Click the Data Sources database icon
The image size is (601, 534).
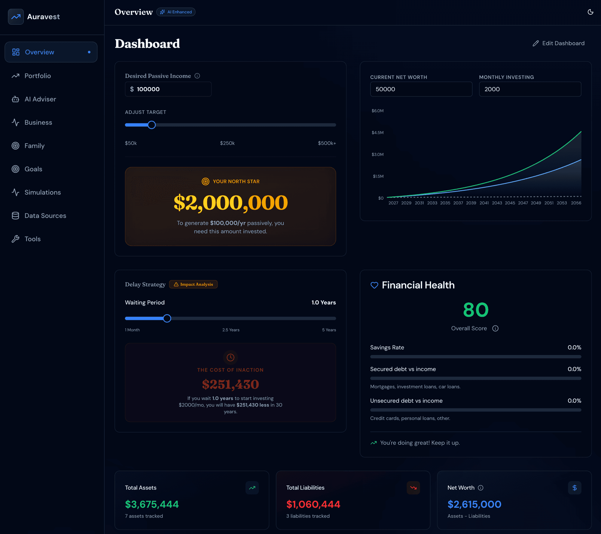pyautogui.click(x=15, y=216)
